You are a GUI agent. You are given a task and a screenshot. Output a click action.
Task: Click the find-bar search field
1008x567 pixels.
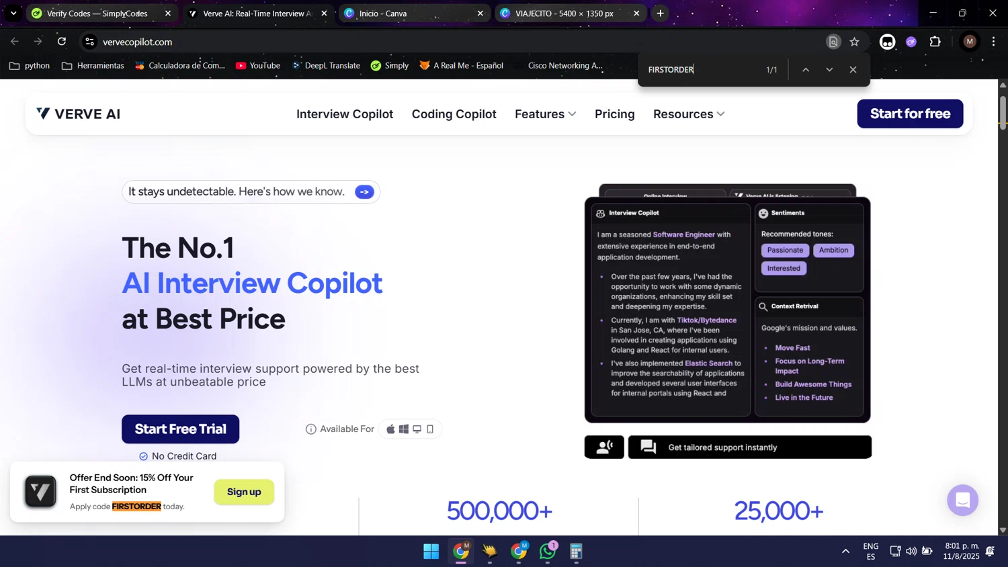701,70
